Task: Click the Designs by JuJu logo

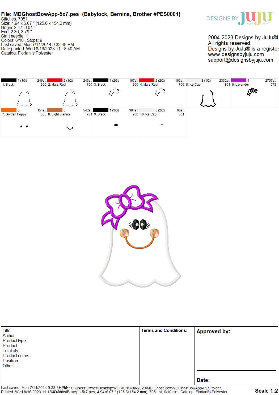Action: coord(240,19)
